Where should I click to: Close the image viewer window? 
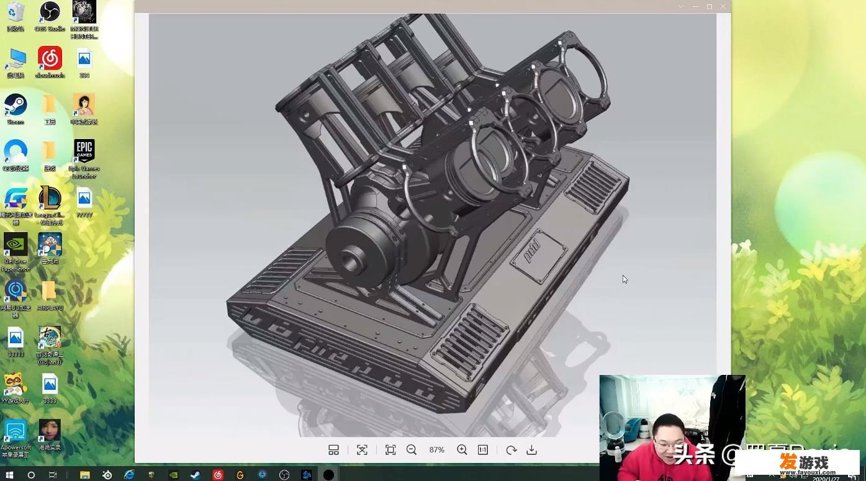tap(723, 6)
